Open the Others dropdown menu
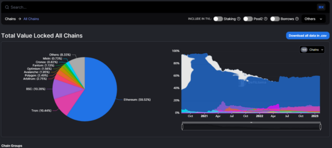Screen dimensions: 332x148 click(x=313, y=19)
